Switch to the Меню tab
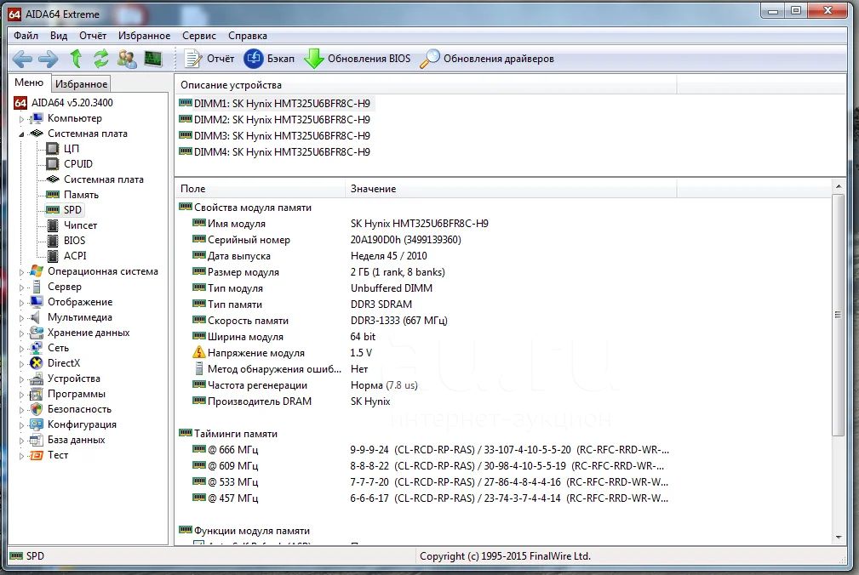The height and width of the screenshot is (575, 859). 29,83
